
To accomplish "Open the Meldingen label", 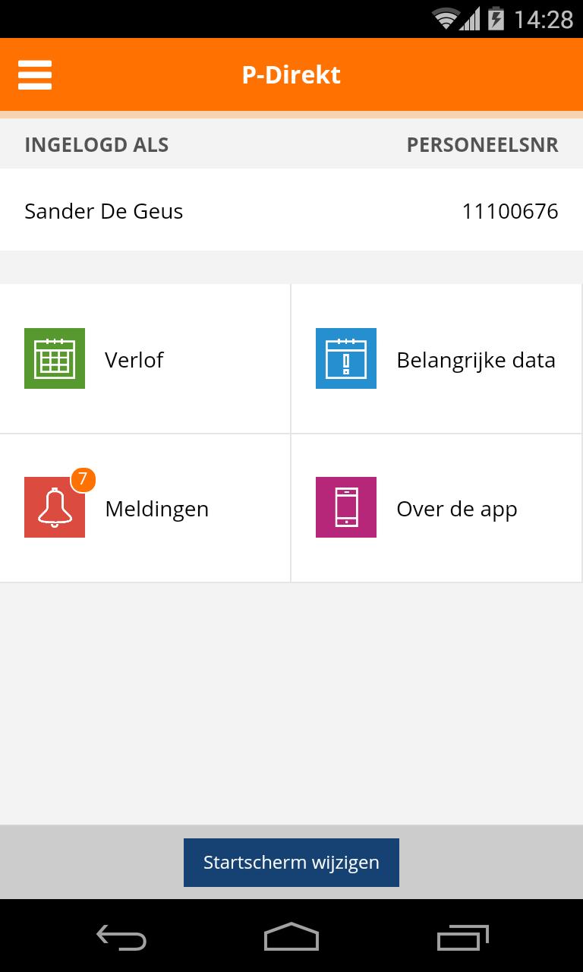I will click(156, 509).
